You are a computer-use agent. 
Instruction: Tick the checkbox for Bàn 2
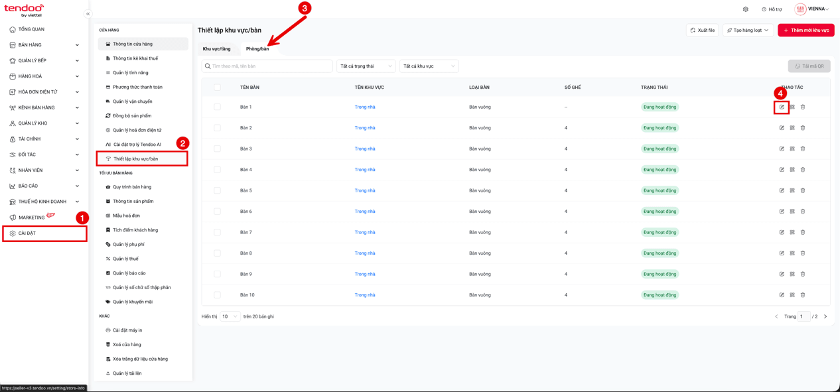click(x=217, y=128)
